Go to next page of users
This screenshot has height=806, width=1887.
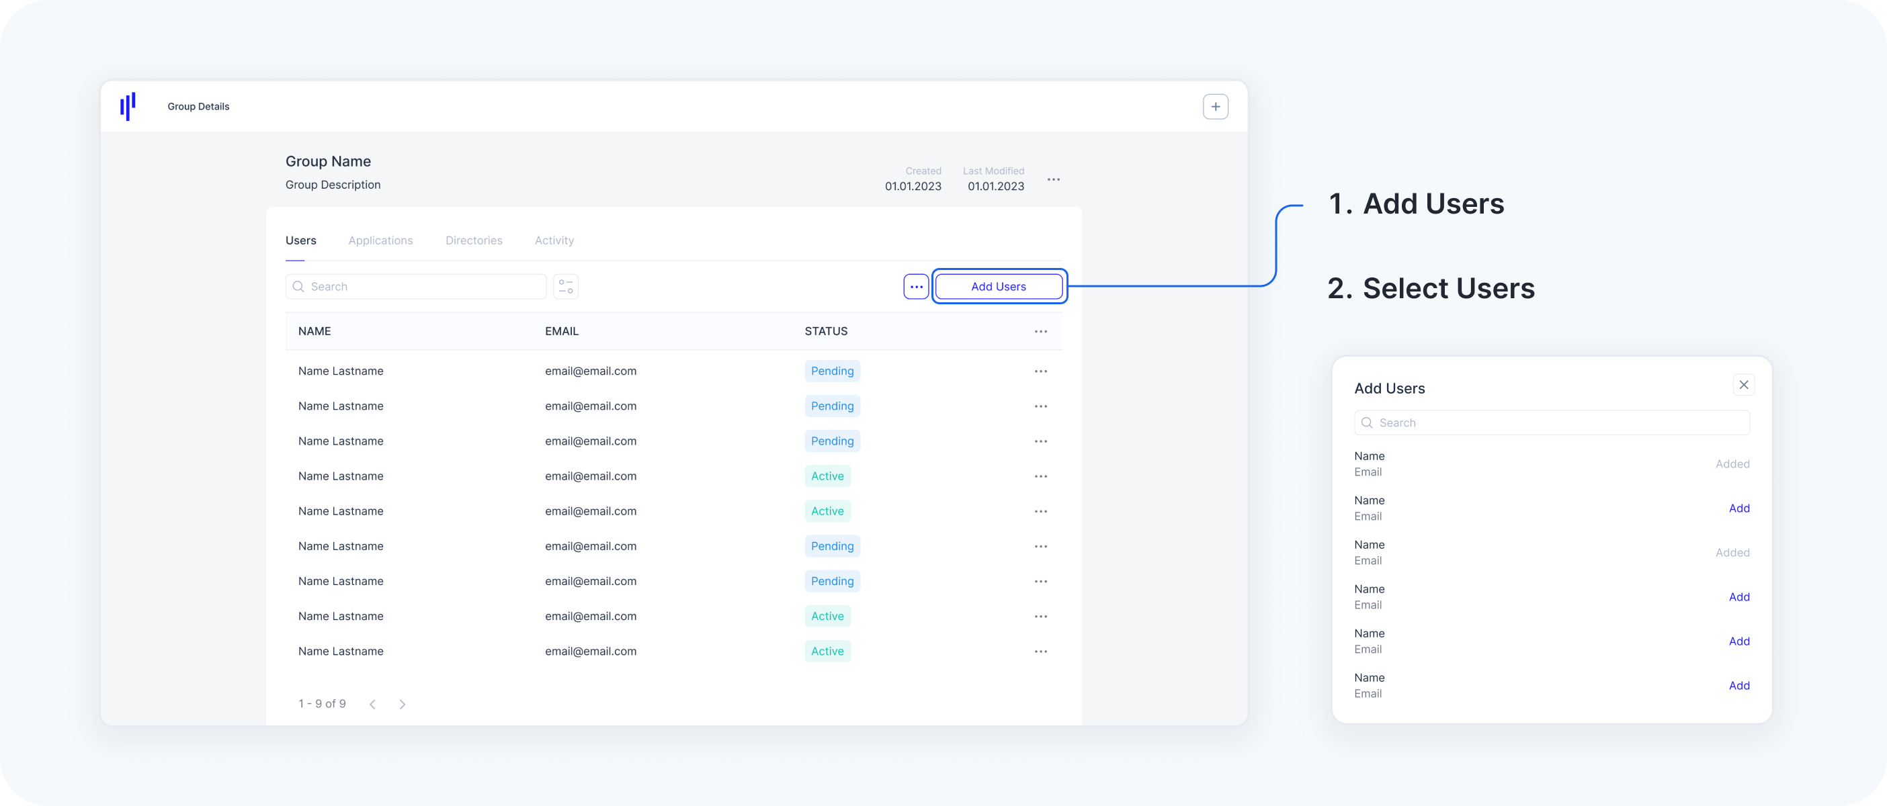(402, 705)
